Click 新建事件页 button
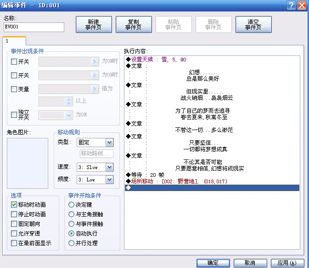This screenshot has width=309, height=268. pyautogui.click(x=94, y=25)
